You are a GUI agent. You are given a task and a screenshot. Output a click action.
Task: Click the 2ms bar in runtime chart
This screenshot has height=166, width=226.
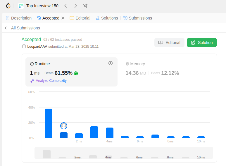[79, 135]
